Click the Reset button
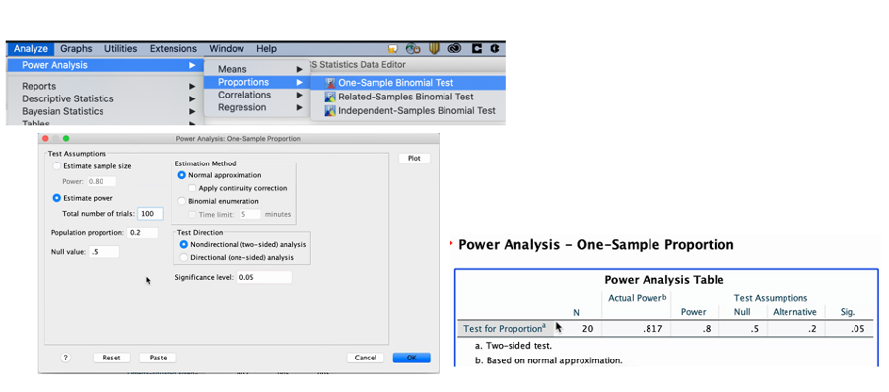This screenshot has width=889, height=392. [x=111, y=358]
